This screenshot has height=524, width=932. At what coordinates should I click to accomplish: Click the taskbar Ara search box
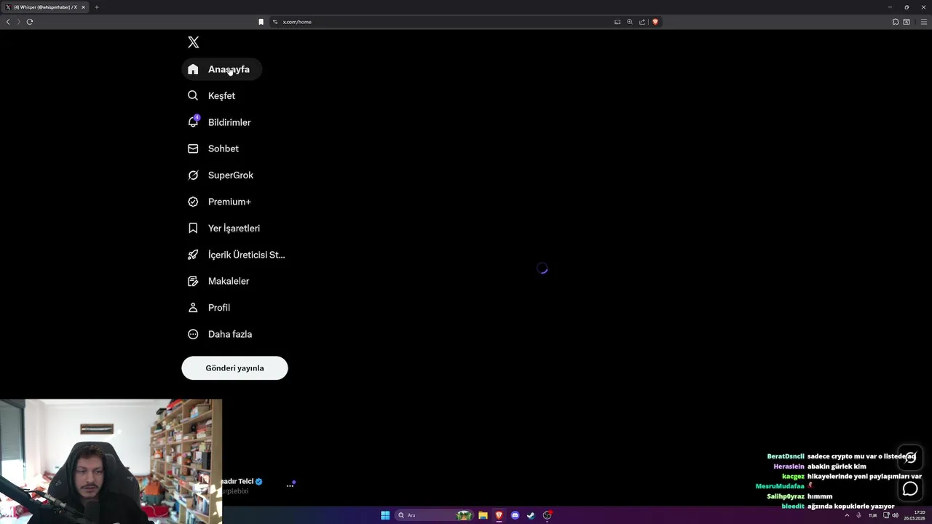(x=434, y=515)
